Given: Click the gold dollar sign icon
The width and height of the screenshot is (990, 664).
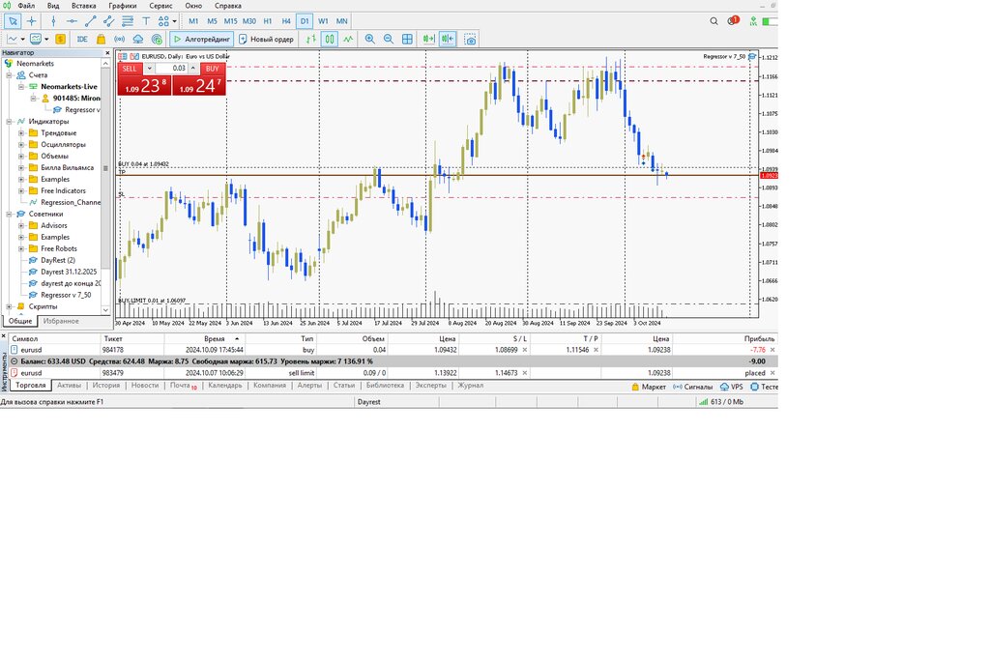Looking at the screenshot, I should pos(60,39).
